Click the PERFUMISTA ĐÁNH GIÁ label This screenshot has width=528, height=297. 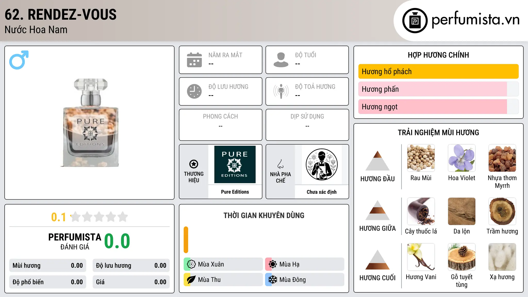[75, 241]
